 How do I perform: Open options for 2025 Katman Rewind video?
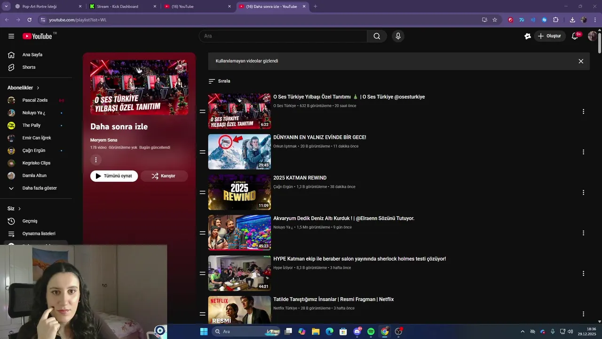pos(583,193)
